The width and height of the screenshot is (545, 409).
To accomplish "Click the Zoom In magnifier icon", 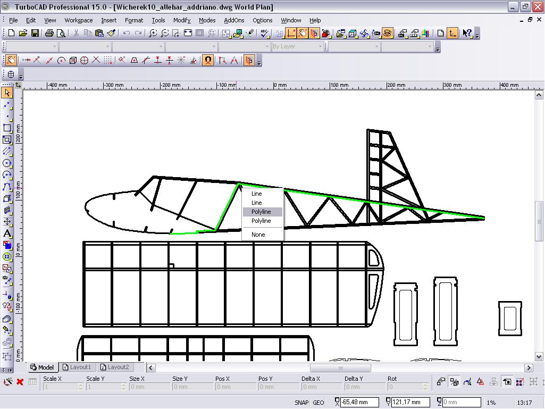I will click(153, 33).
